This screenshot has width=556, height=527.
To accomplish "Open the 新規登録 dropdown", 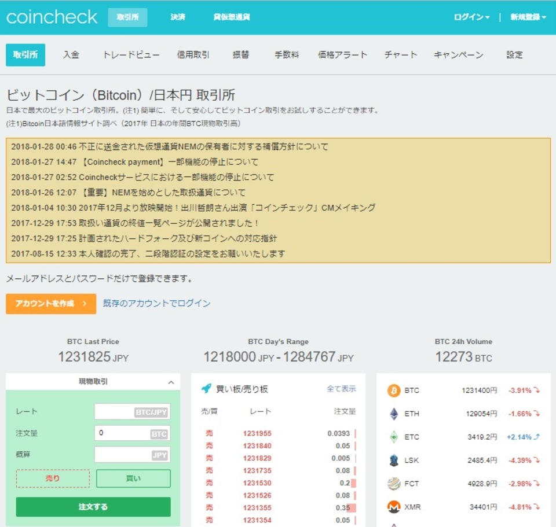I will coord(528,17).
